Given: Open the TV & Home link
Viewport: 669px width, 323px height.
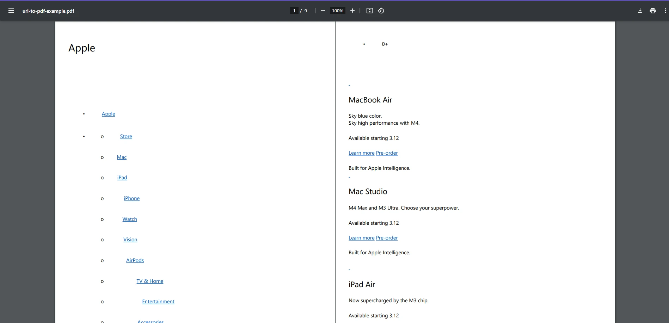Looking at the screenshot, I should [x=150, y=281].
